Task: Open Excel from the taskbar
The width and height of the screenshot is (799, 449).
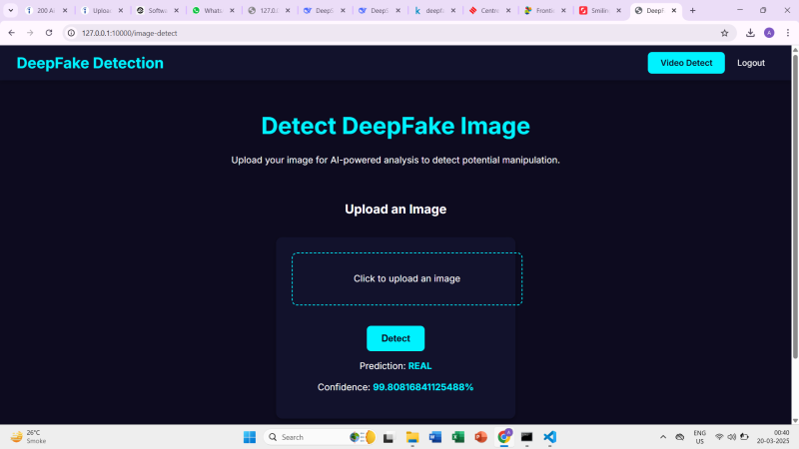Action: click(458, 437)
